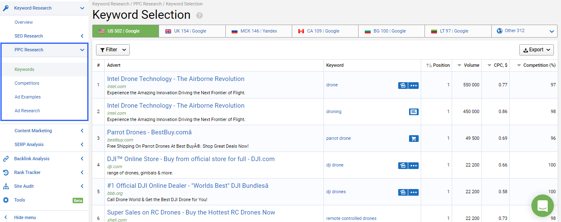The width and height of the screenshot is (561, 222).
Task: Switch to BG 100 Google tab
Action: (392, 31)
